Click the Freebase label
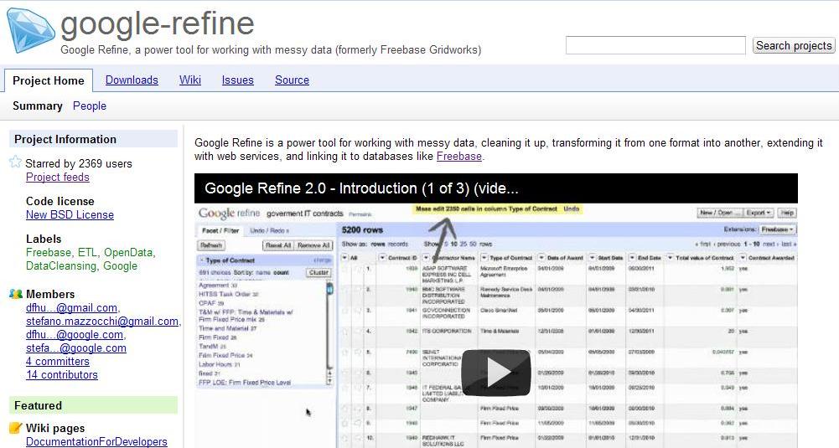839x448 pixels. 48,252
